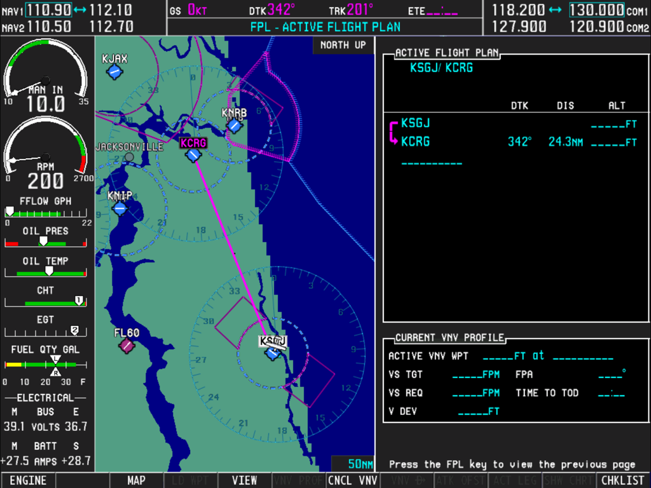
Task: Cancel vertical navigation with CNCL VNV softkey
Action: [352, 481]
